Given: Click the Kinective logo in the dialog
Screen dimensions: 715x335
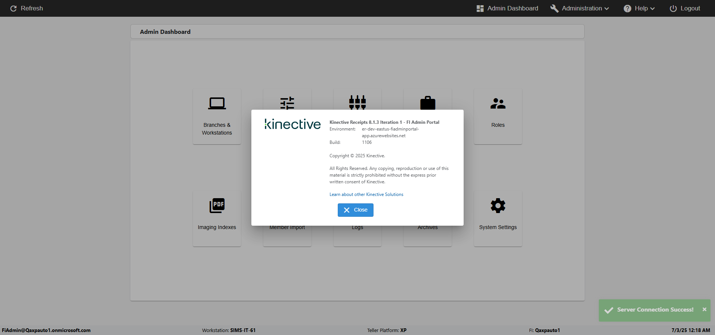Looking at the screenshot, I should pyautogui.click(x=292, y=124).
